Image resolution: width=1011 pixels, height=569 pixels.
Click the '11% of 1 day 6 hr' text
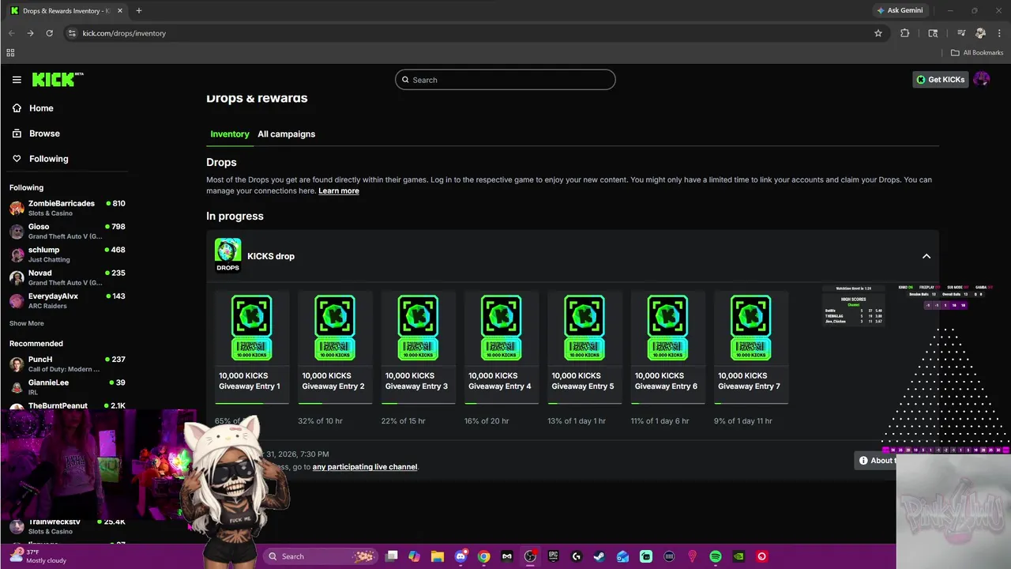click(660, 420)
